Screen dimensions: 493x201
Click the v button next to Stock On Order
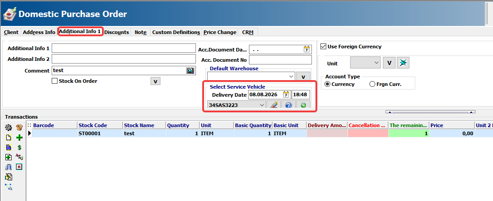(x=155, y=81)
